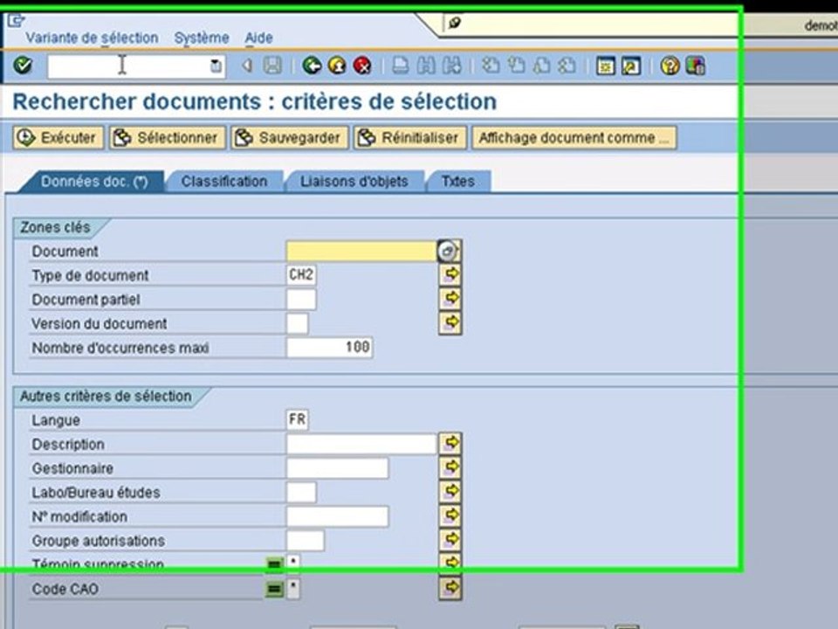Click the Save diskette icon
Viewport: 838px width, 629px height.
(x=272, y=66)
